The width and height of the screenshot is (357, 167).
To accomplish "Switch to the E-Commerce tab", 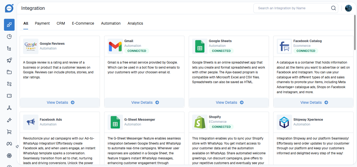I will pos(83,23).
